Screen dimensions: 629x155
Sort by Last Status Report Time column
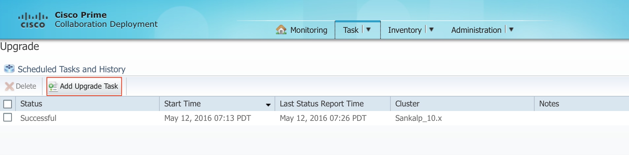tap(333, 104)
